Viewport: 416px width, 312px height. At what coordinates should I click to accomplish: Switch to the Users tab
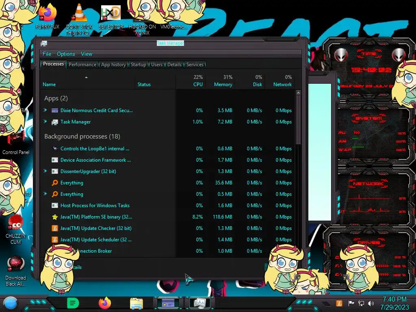point(157,65)
